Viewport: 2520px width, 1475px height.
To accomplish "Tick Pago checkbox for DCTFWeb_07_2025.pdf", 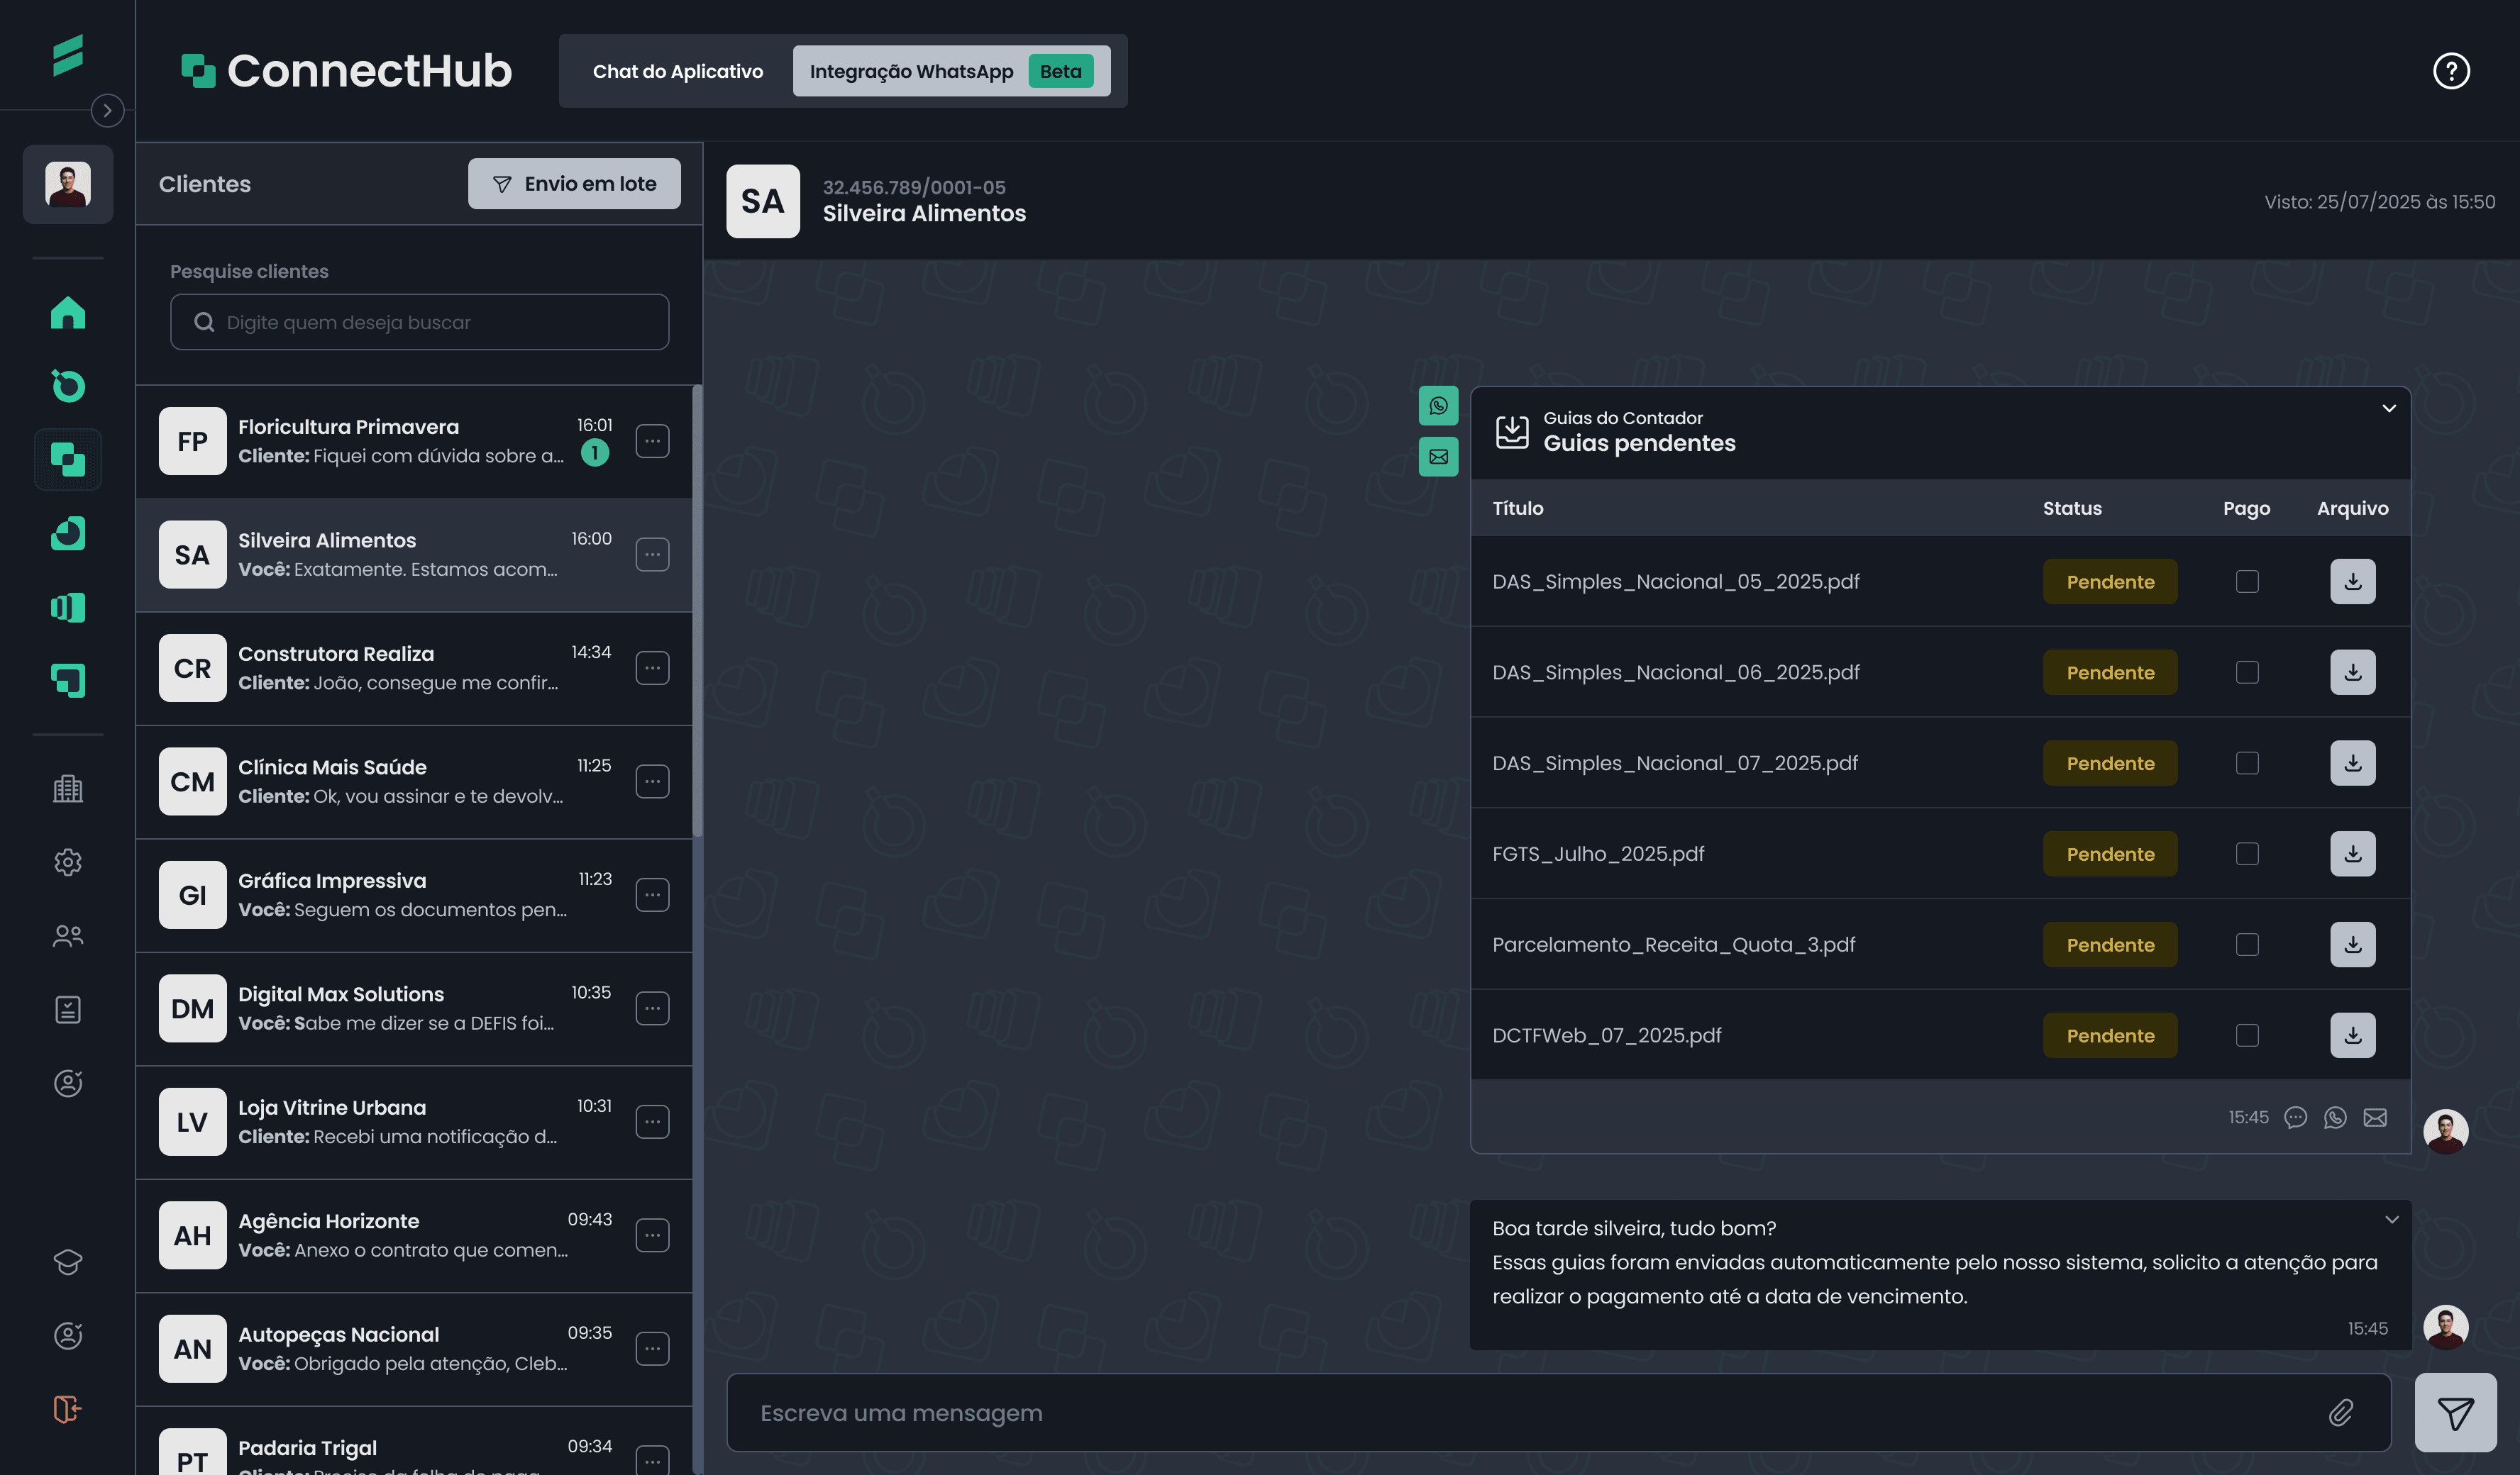I will click(x=2247, y=1035).
